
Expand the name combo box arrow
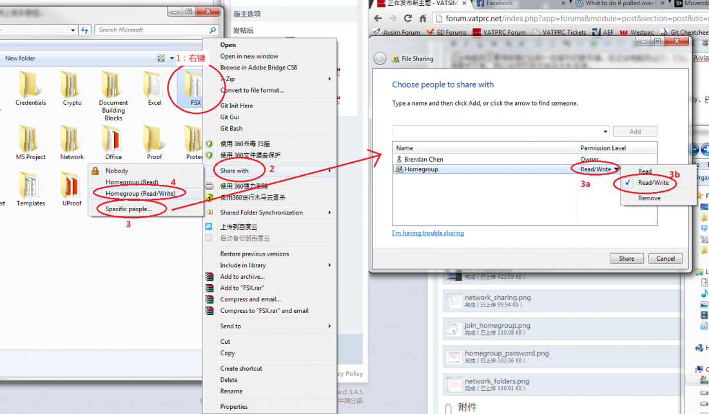point(605,131)
